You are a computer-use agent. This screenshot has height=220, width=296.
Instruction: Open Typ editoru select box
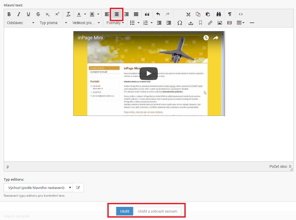click(38, 188)
